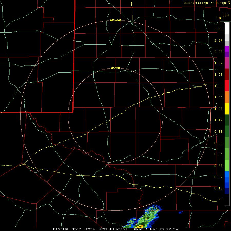Select the white swatch atop the color scale
The width and height of the screenshot is (231, 231).
coord(227,29)
